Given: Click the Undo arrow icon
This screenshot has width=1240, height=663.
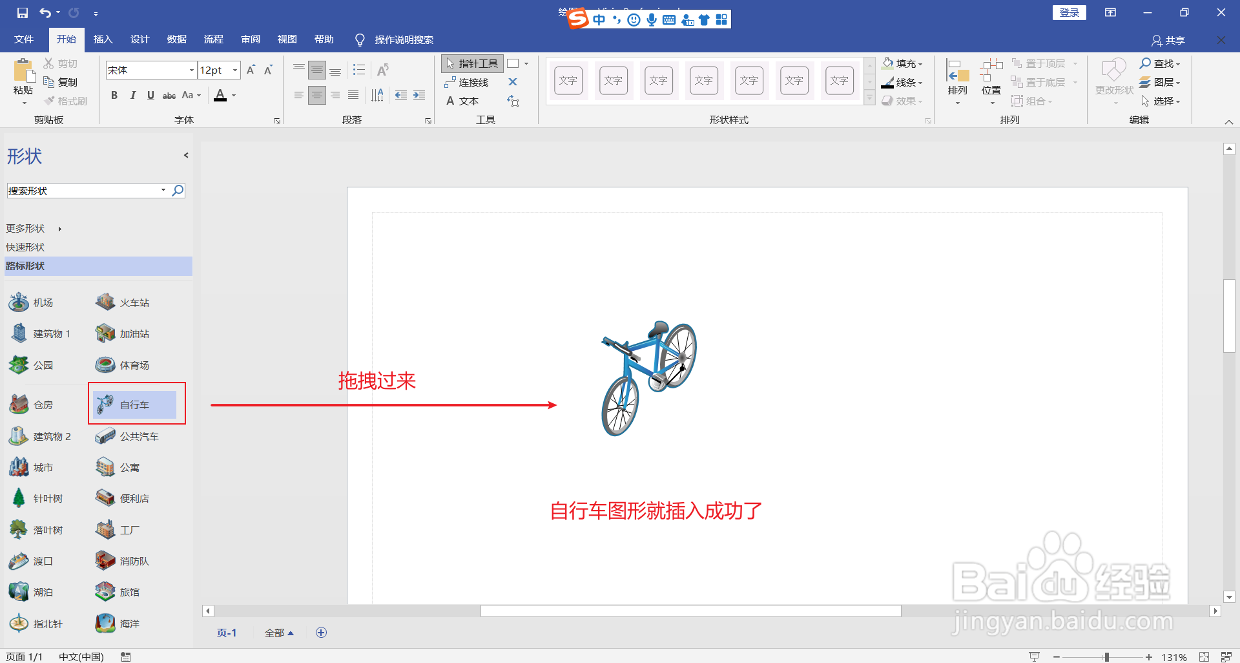Looking at the screenshot, I should (x=45, y=13).
